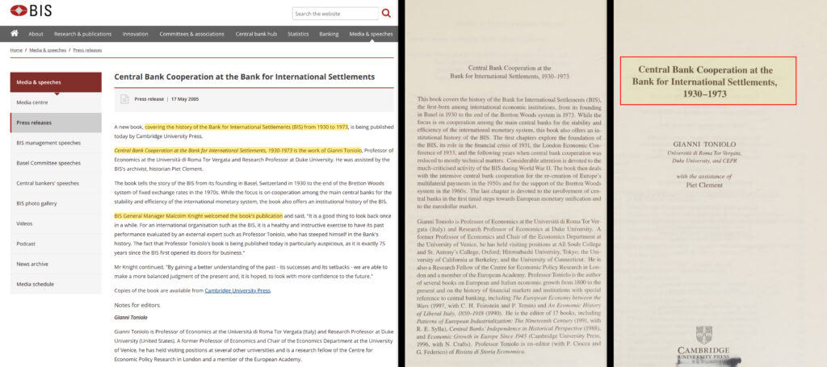827x367 pixels.
Task: Open Videos in sidebar
Action: tap(56, 223)
